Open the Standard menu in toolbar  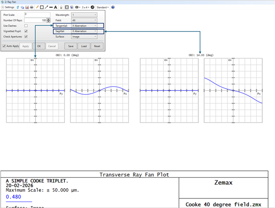pos(102,7)
